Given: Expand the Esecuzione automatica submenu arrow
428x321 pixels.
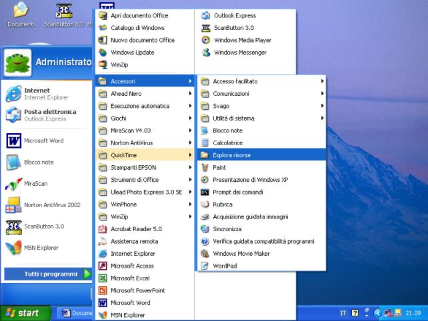Looking at the screenshot, I should [190, 106].
